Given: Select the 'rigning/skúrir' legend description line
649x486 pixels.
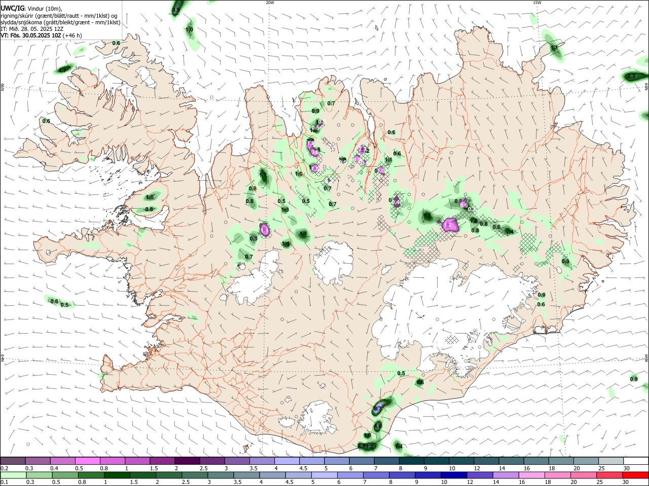Looking at the screenshot, I should point(59,16).
